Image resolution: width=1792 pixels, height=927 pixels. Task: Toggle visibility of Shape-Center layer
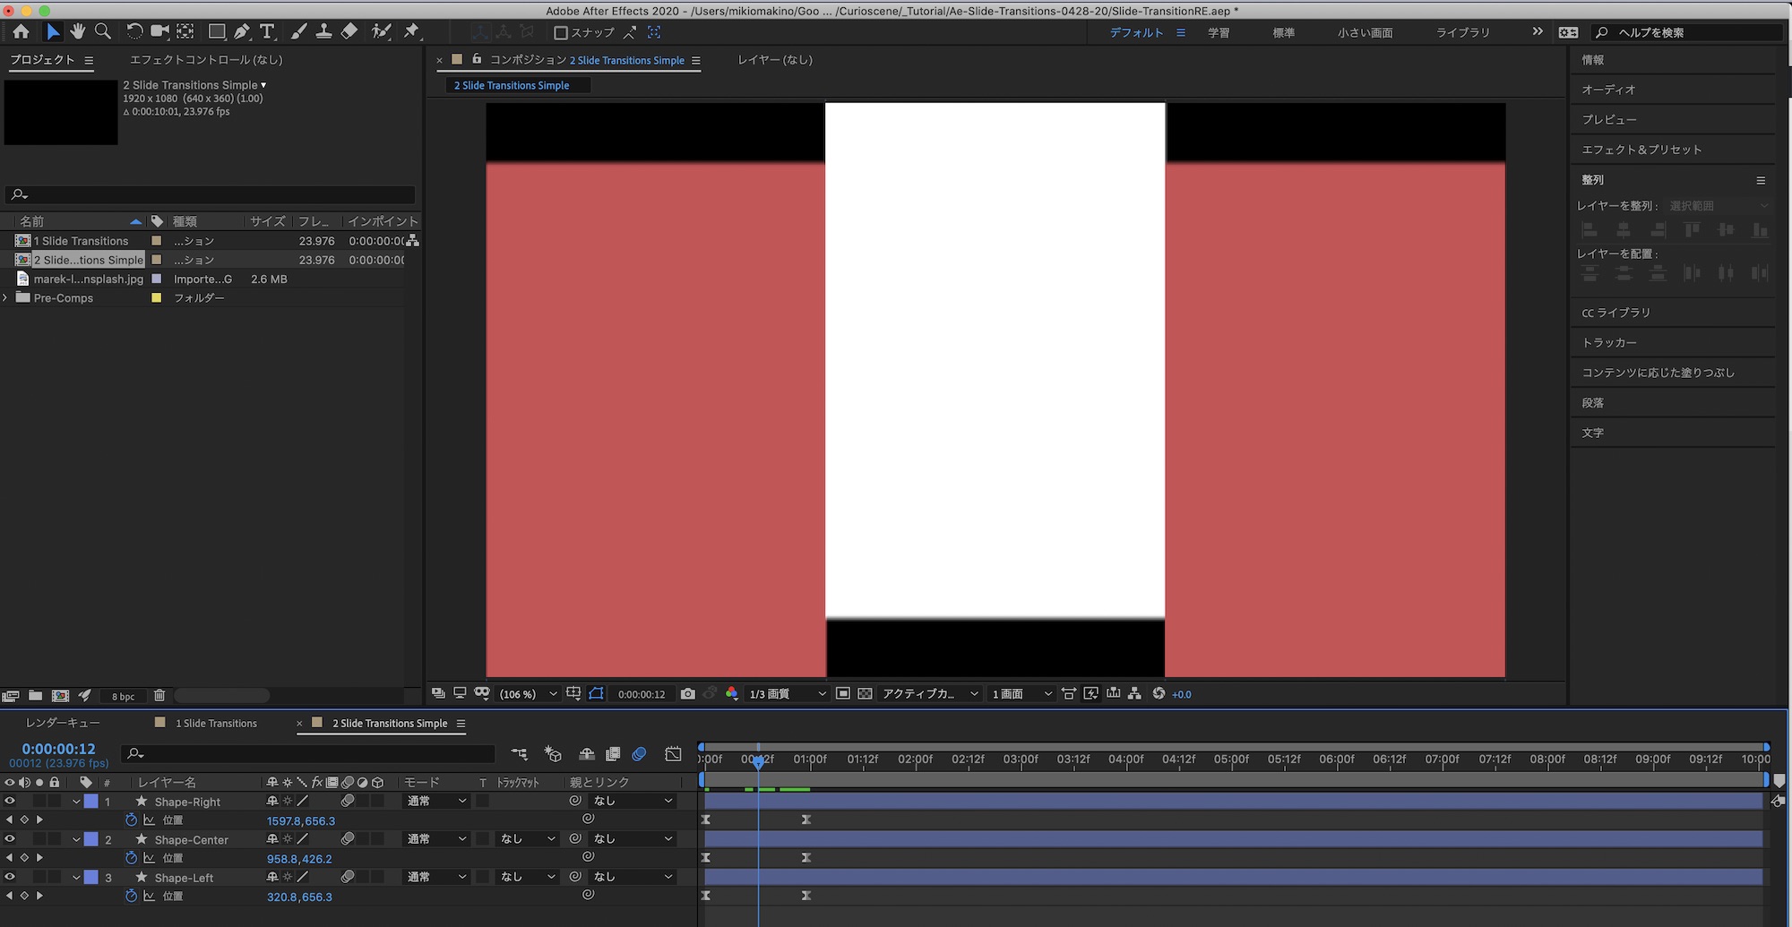point(10,839)
